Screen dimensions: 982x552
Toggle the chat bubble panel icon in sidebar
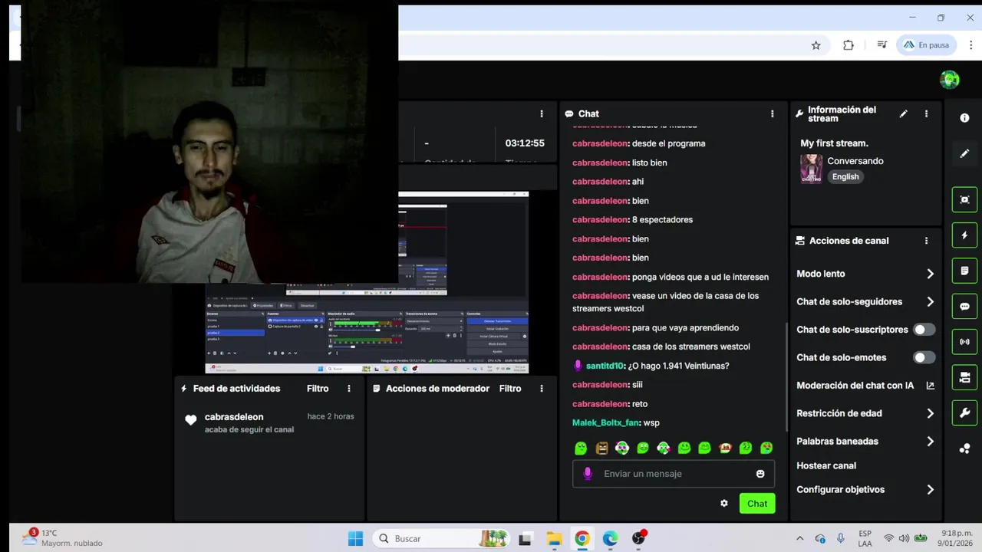[x=964, y=307]
